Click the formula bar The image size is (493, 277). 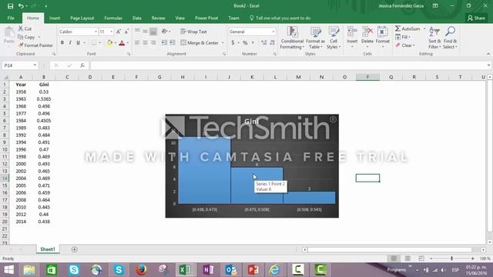click(289, 65)
